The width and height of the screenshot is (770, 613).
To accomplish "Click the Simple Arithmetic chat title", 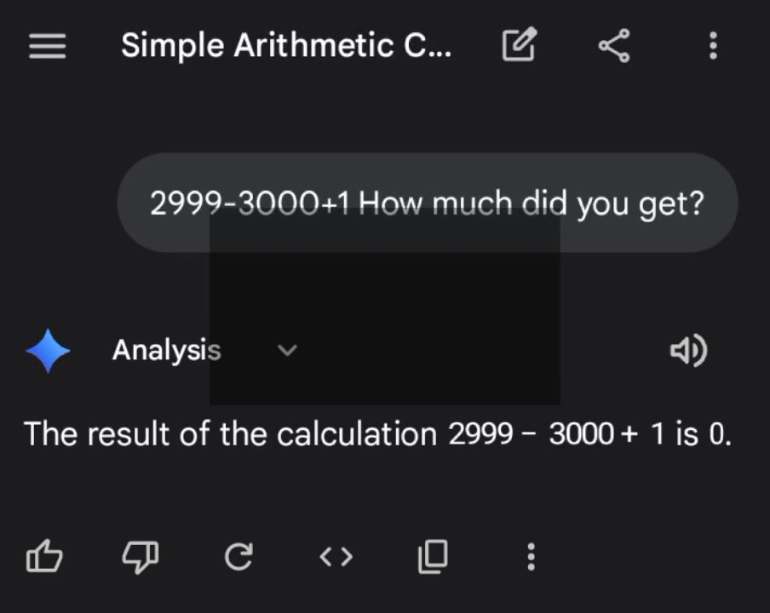I will click(x=286, y=45).
